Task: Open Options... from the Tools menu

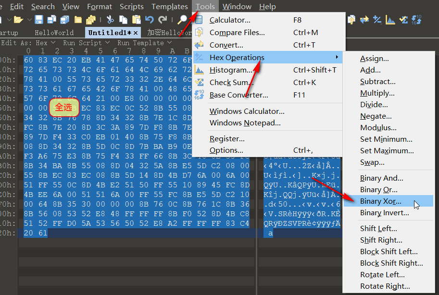Action: point(268,150)
